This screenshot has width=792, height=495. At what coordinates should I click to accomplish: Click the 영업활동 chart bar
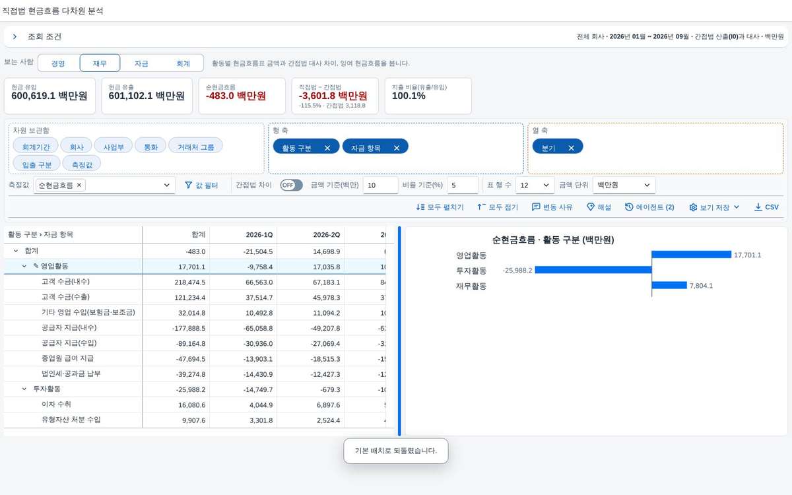pyautogui.click(x=692, y=255)
